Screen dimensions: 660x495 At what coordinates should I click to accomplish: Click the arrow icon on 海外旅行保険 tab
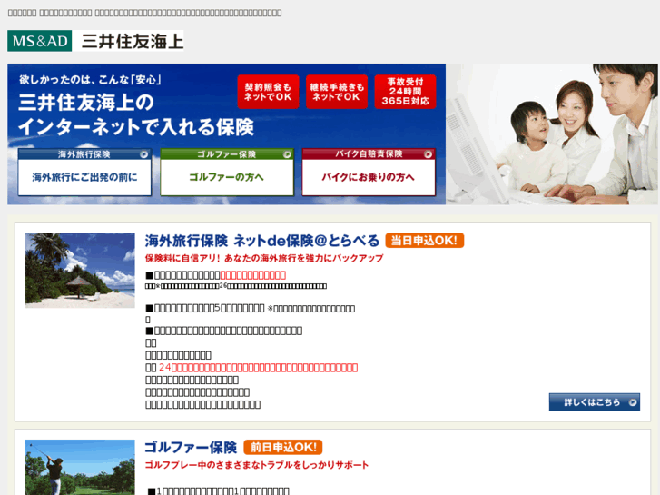pos(144,154)
